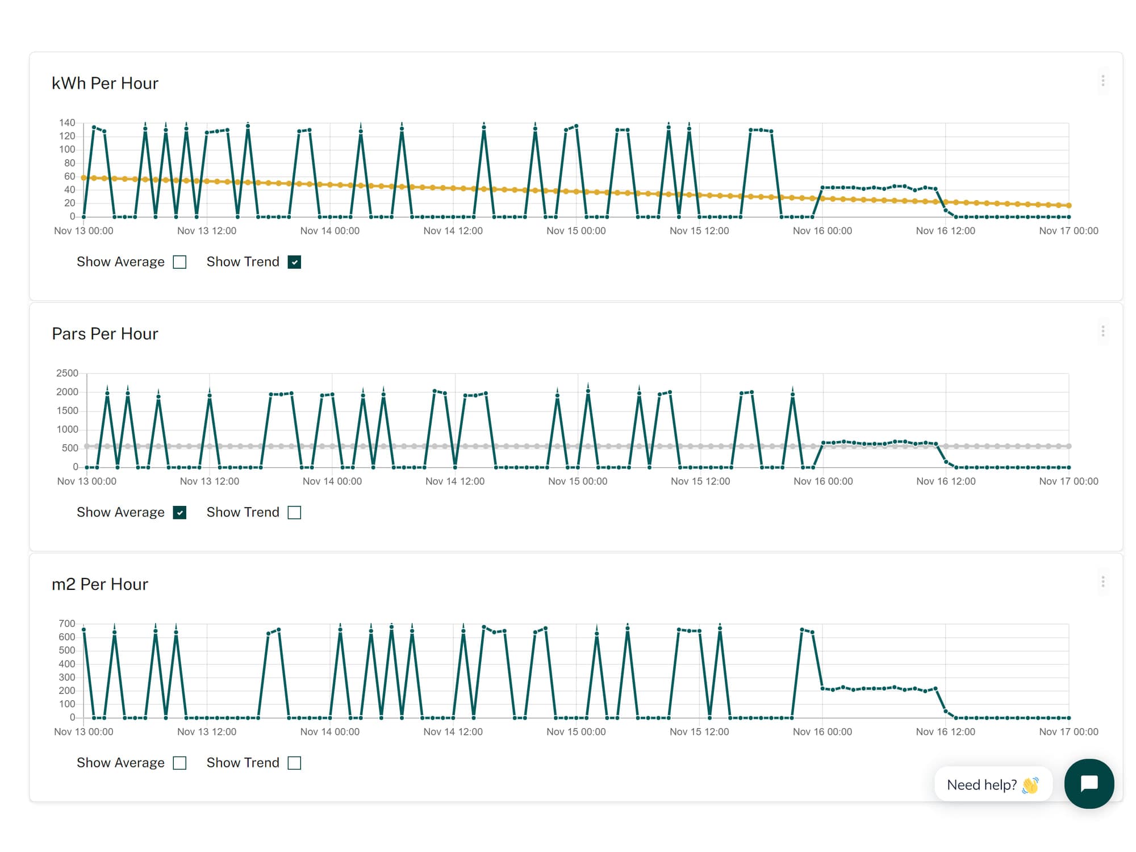The width and height of the screenshot is (1136, 852).
Task: Open the m2 Per Hour chart options menu
Action: [x=1102, y=582]
